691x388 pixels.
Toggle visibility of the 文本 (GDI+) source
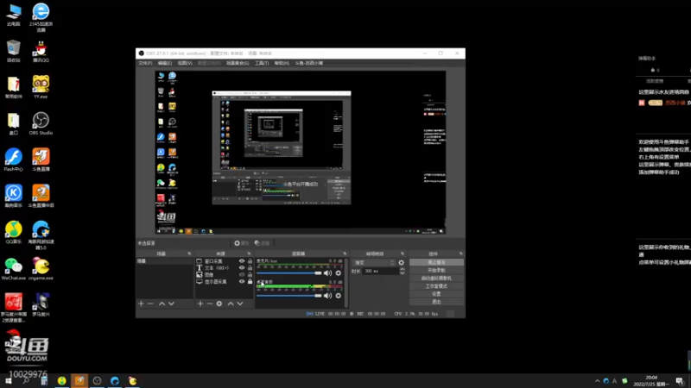tap(242, 267)
